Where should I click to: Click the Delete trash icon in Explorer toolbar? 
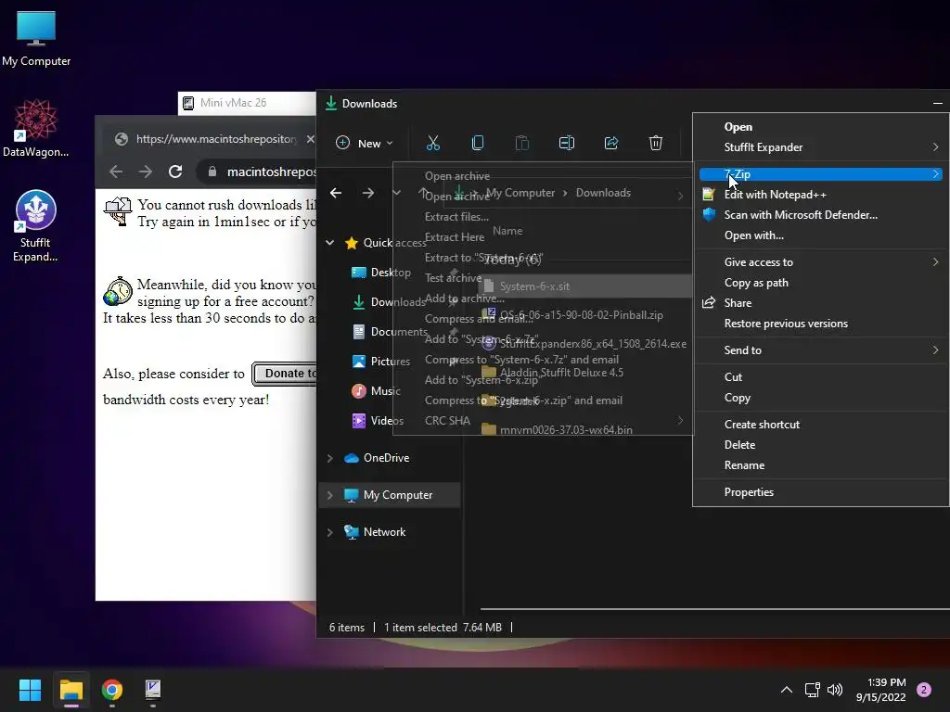(656, 143)
